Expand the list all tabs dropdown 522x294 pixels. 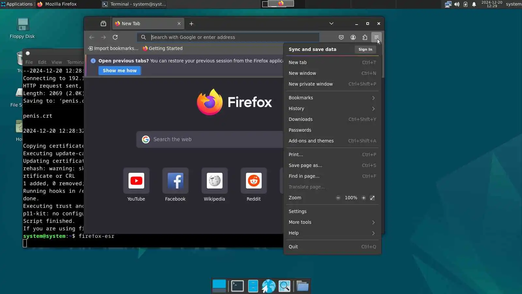click(x=331, y=24)
